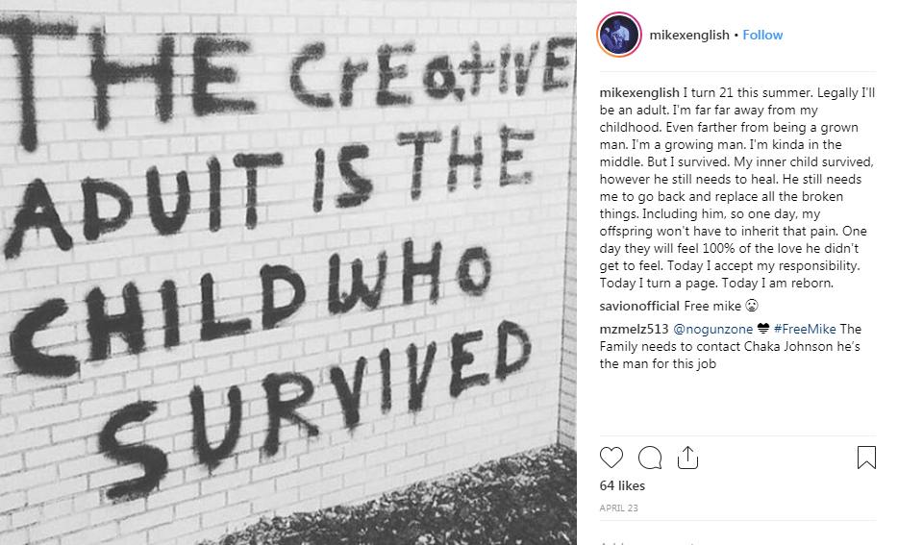The height and width of the screenshot is (545, 898).
Task: Open comments via the speech bubble icon
Action: pyautogui.click(x=650, y=458)
